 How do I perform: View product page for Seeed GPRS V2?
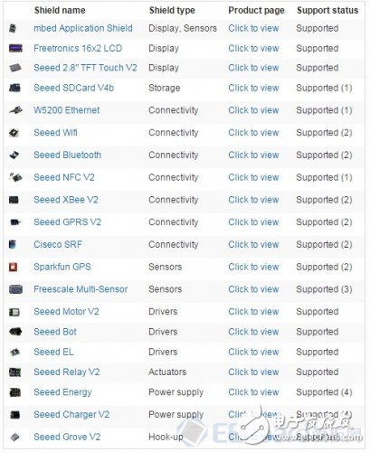tap(253, 222)
